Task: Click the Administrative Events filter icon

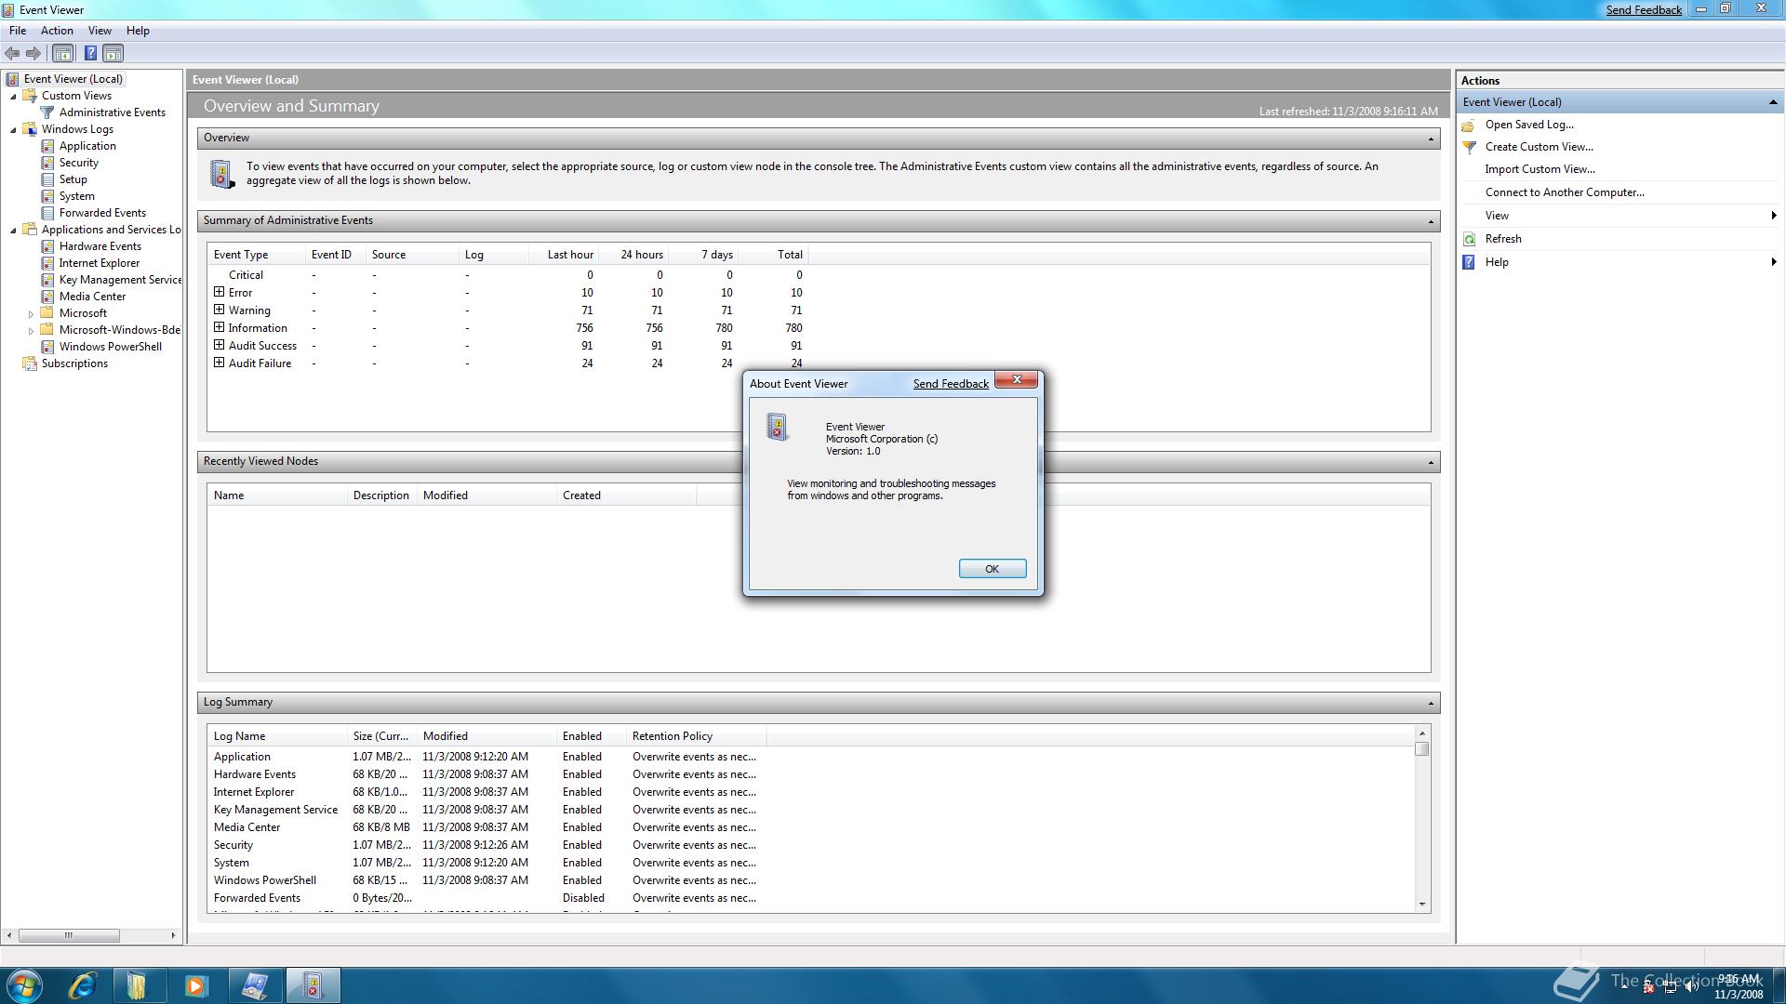Action: tap(47, 112)
